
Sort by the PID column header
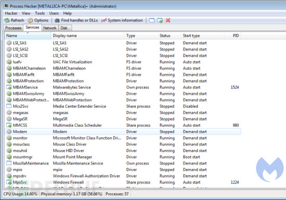click(x=232, y=36)
